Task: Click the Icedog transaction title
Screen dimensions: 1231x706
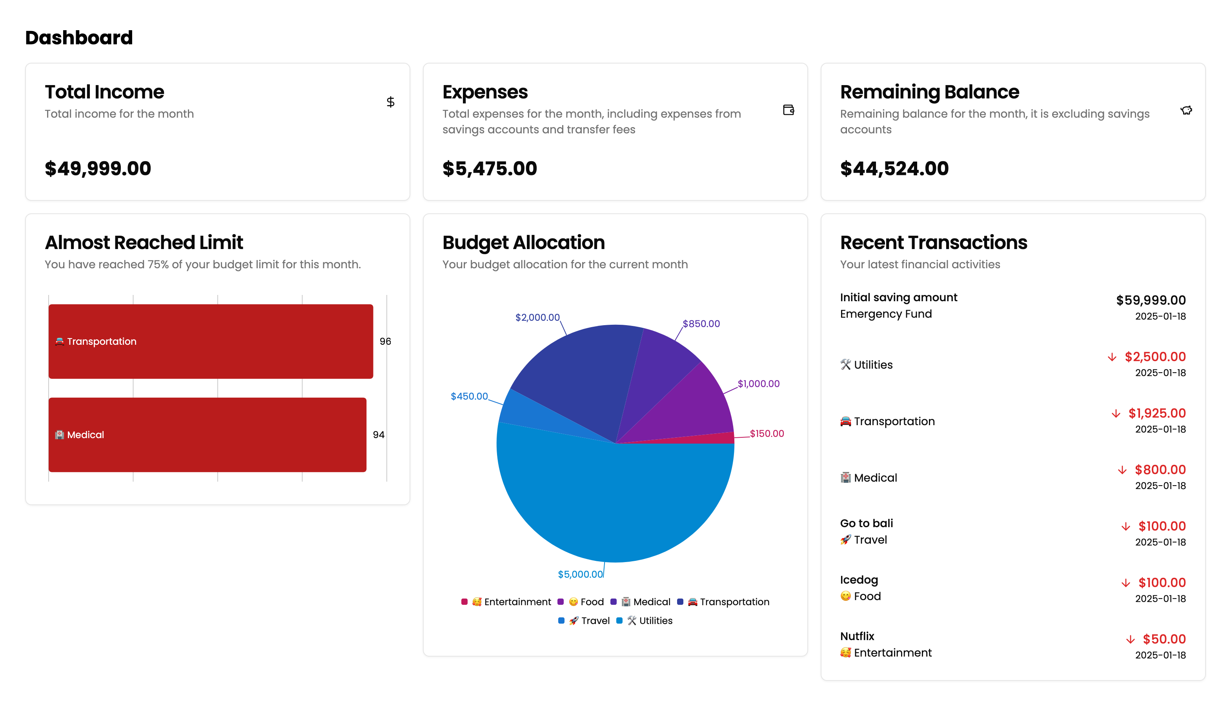Action: coord(859,580)
